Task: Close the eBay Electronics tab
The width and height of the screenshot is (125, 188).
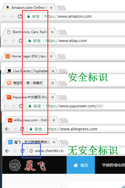Action: (x=52, y=32)
